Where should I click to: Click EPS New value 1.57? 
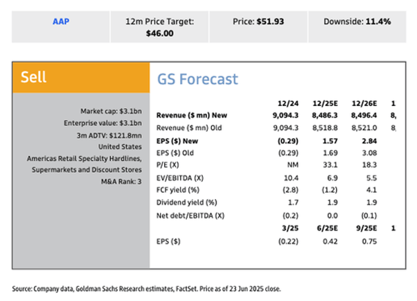tap(330, 141)
